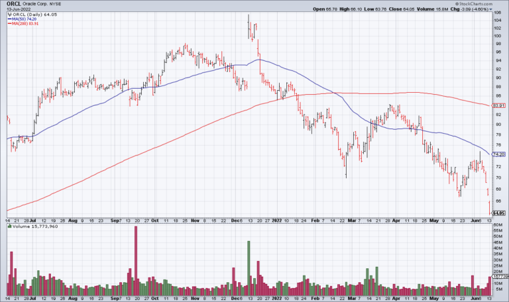
Task: Click the blue 74.20 price label on axis
Action: [498, 154]
